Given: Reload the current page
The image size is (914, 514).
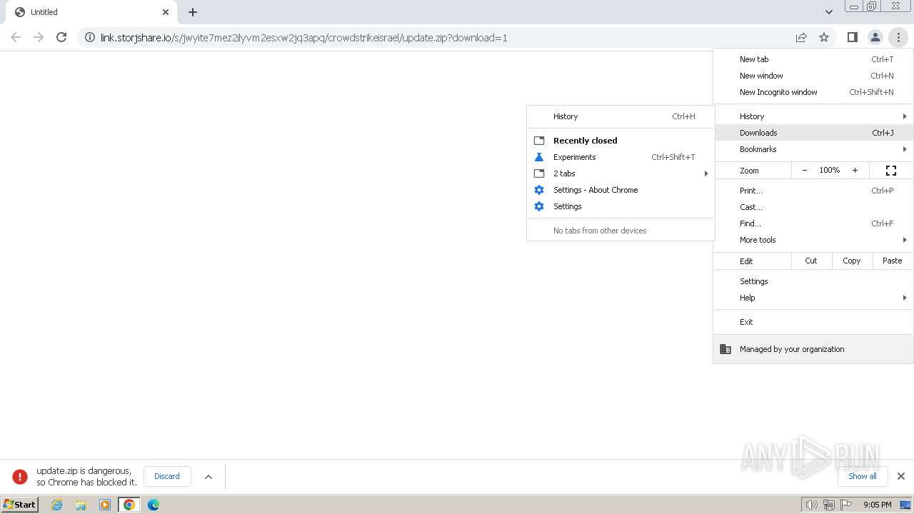Looking at the screenshot, I should pyautogui.click(x=61, y=37).
